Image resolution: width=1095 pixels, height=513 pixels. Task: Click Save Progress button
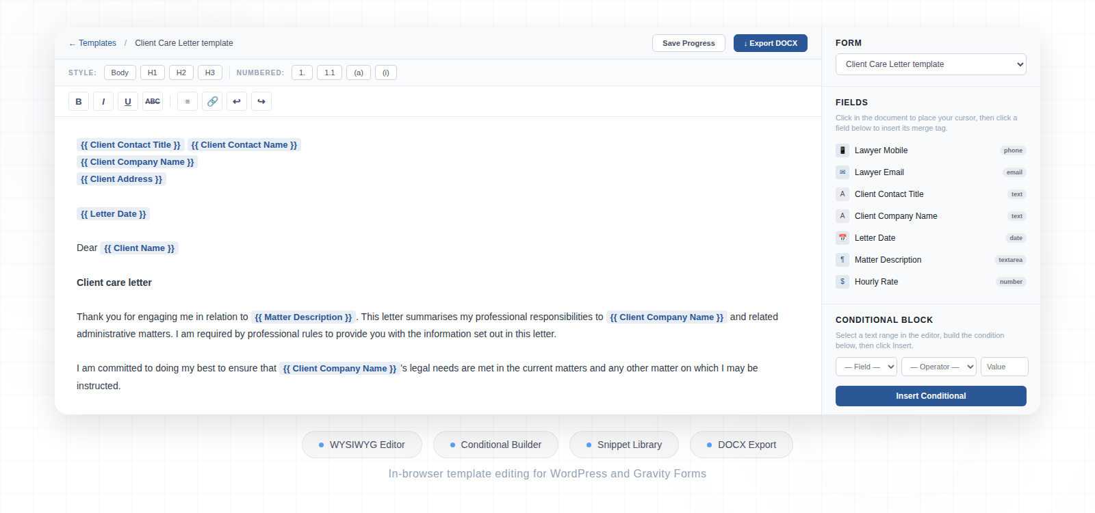coord(688,43)
